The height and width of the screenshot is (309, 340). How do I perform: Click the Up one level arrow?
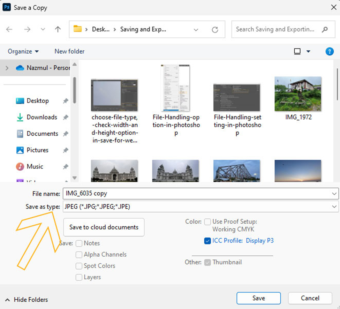point(58,30)
